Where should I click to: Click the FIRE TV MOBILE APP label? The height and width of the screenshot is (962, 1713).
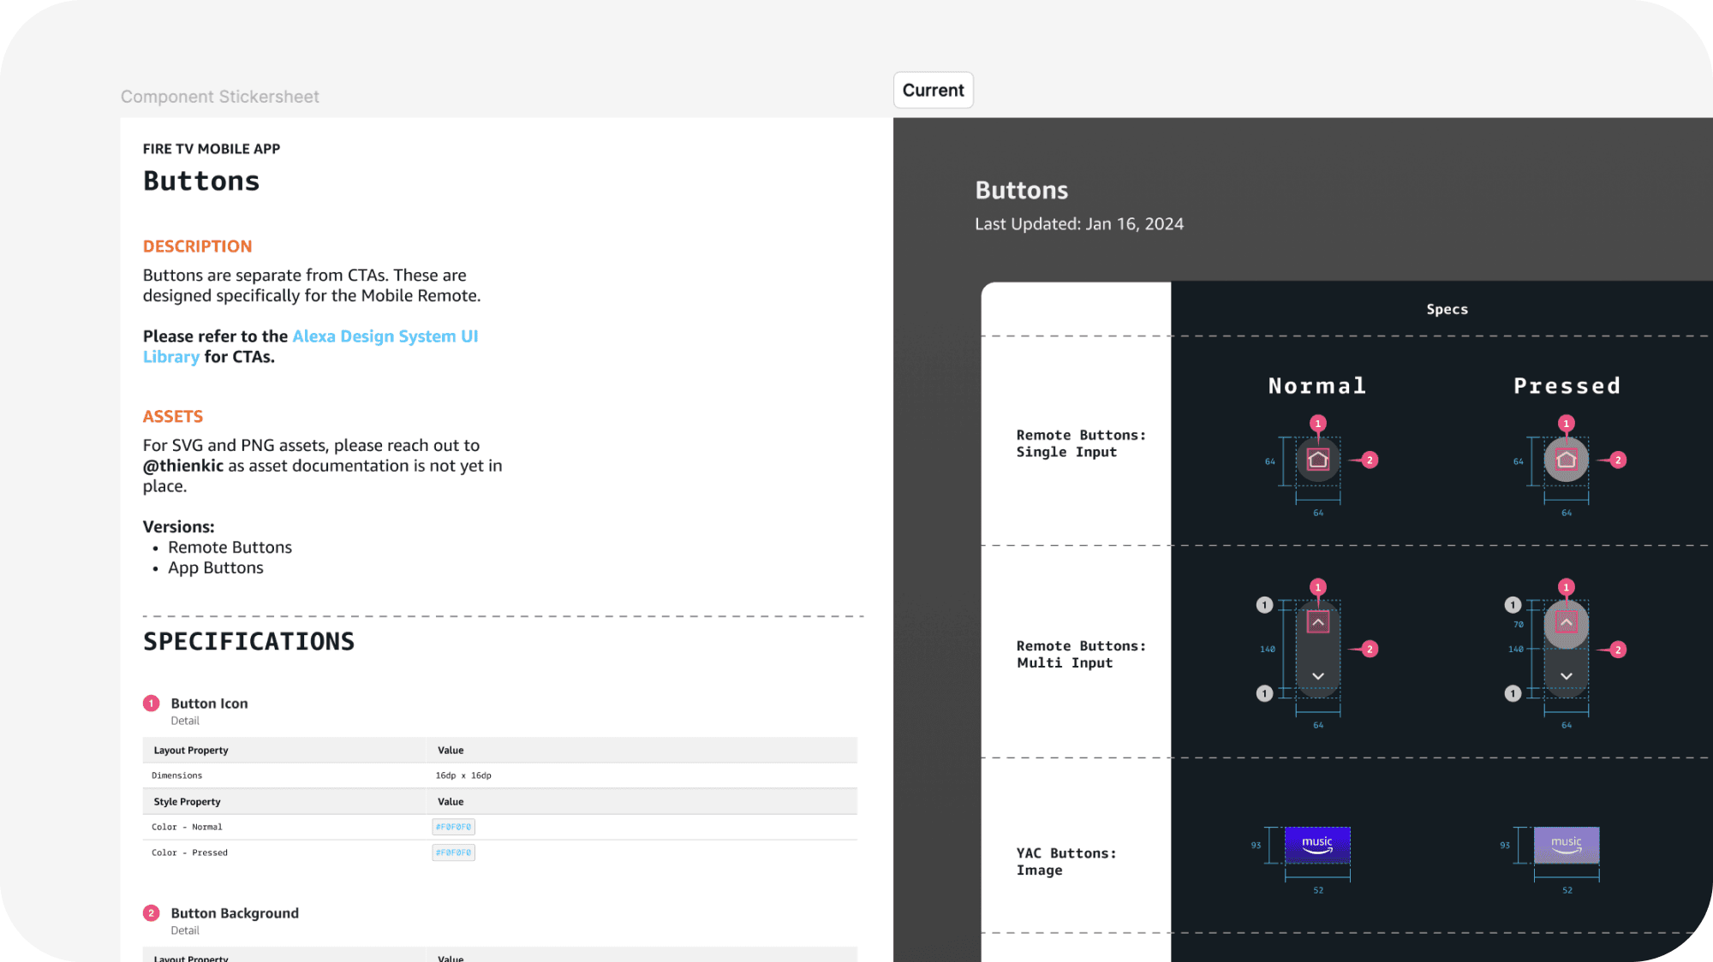pos(212,149)
